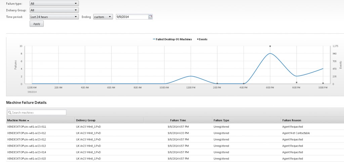Open the Failure type dropdown
This screenshot has height=162, width=344.
pos(54,4)
